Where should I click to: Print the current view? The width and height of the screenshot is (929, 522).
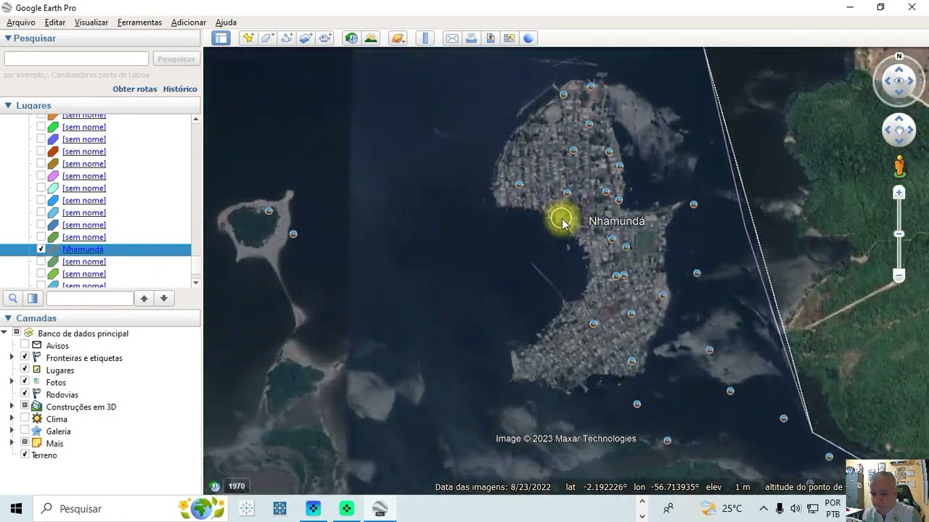click(x=471, y=38)
